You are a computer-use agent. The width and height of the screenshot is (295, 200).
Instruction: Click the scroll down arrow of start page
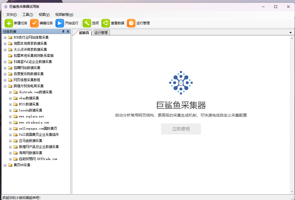[292, 192]
